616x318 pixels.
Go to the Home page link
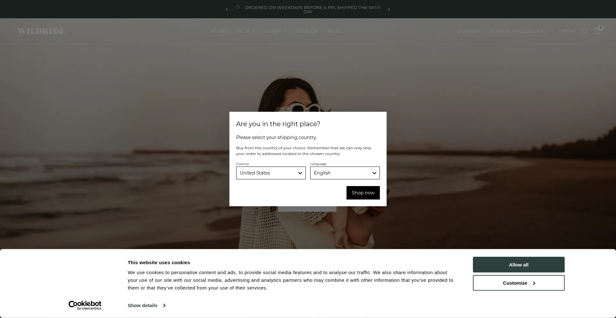pos(218,31)
